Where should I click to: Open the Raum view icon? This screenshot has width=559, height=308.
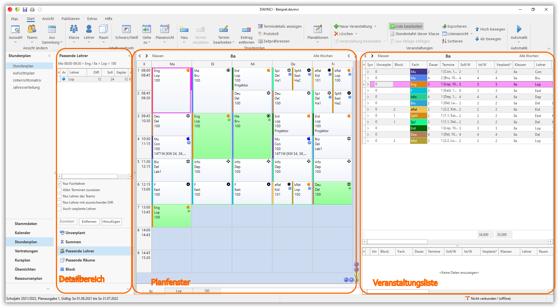tap(104, 29)
